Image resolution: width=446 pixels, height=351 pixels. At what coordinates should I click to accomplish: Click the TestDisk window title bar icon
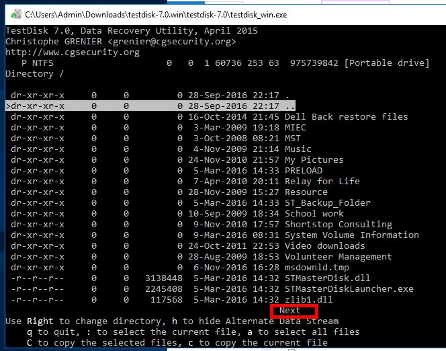tap(15, 14)
